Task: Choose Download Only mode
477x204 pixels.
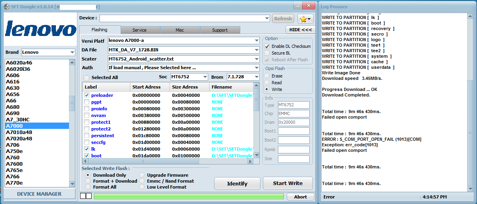Action: (x=88, y=175)
